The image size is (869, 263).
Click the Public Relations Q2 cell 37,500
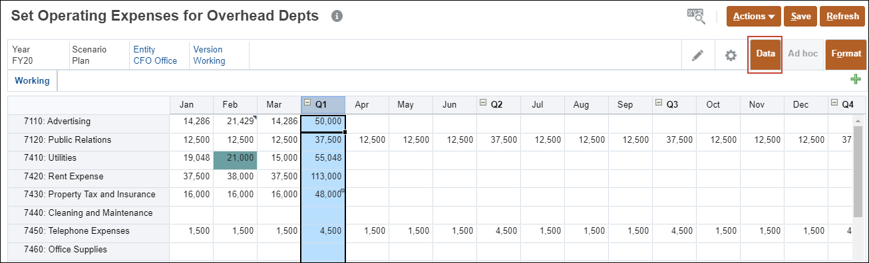[x=499, y=141]
